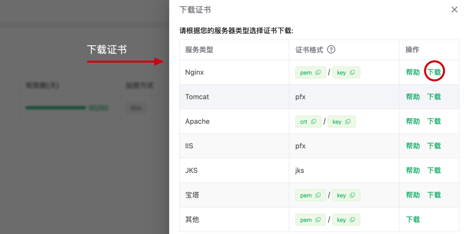This screenshot has height=234, width=465.
Task: Download the IIS certificate via 下载
Action: coord(434,146)
